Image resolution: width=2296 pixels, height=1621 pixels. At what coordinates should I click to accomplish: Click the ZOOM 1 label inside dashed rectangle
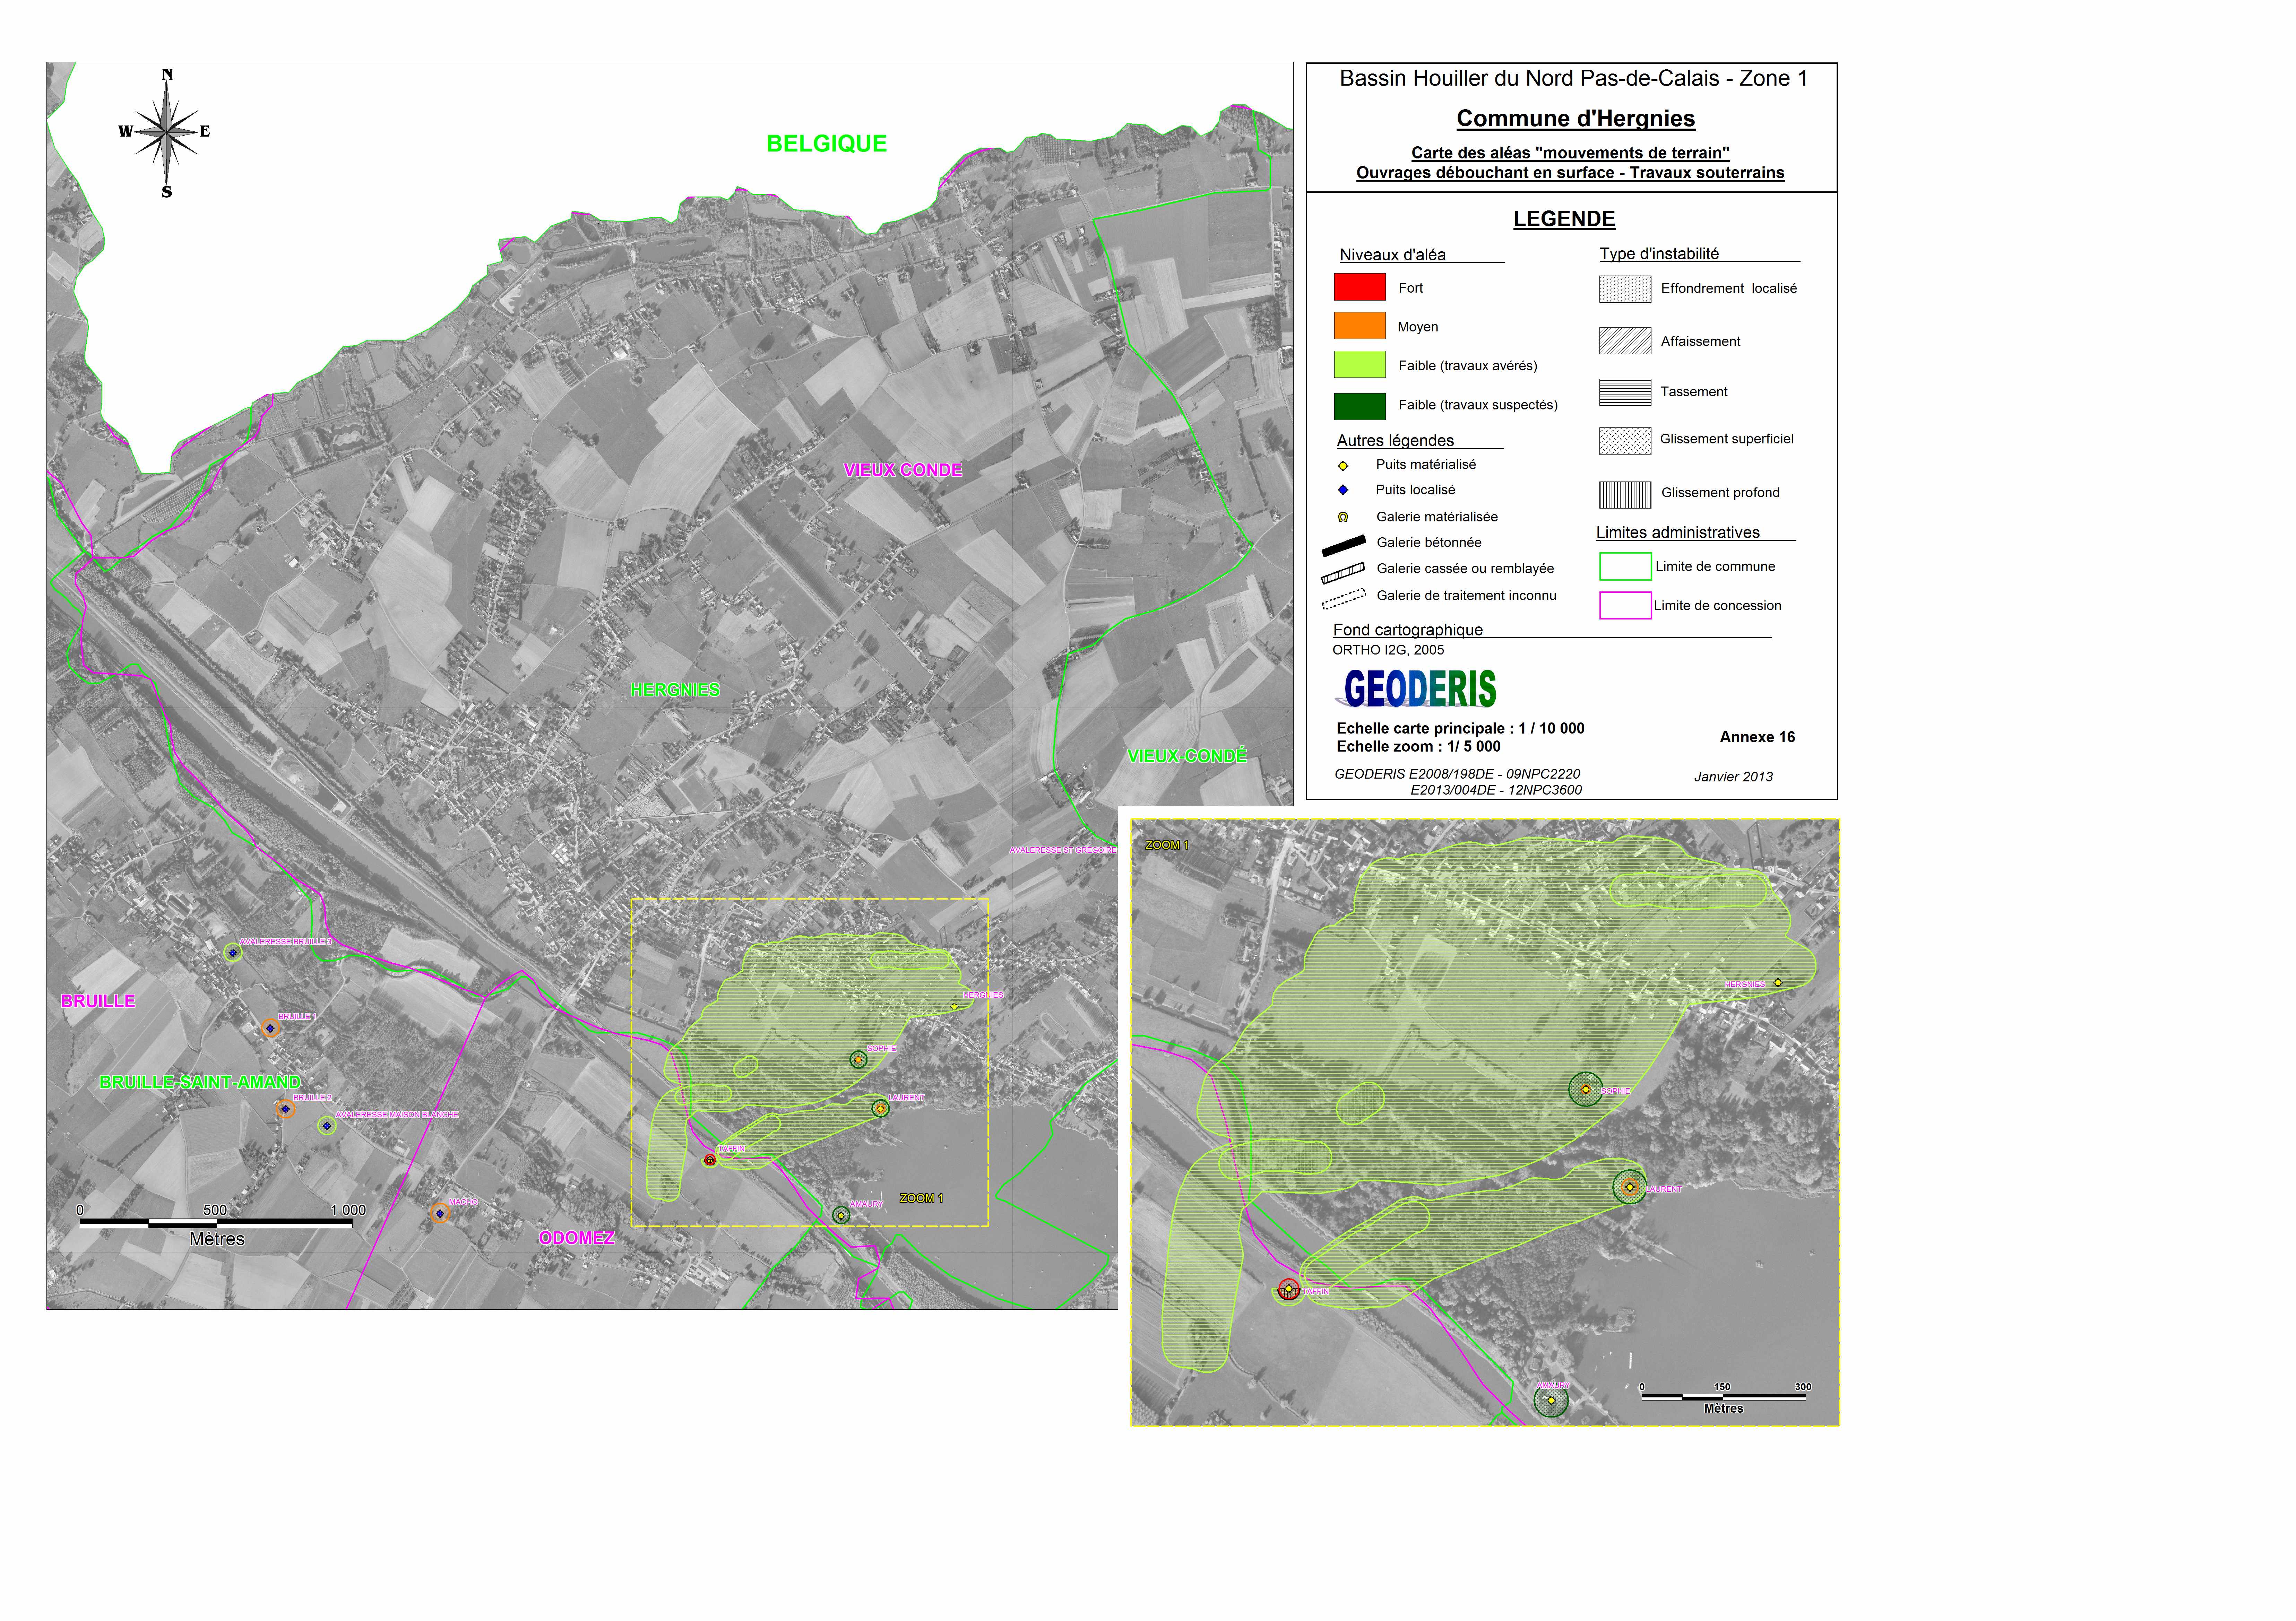(x=921, y=1198)
